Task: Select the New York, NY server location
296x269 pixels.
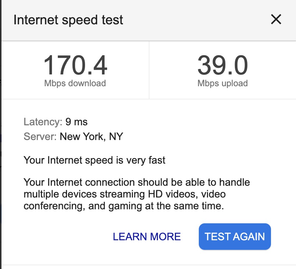Action: [91, 137]
